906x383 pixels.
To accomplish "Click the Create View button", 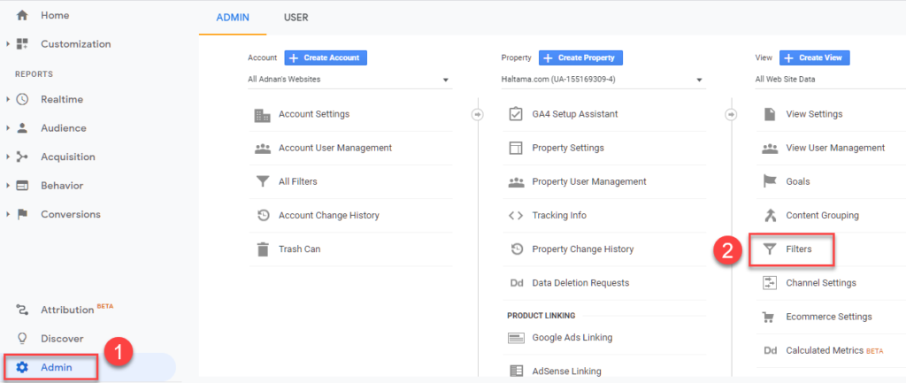I will coord(814,57).
